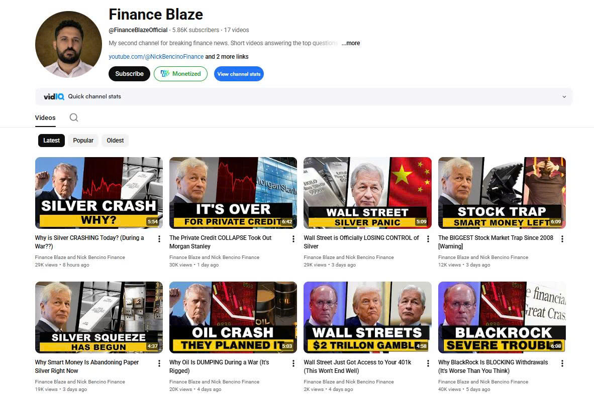Select the Oldest sort filter
The height and width of the screenshot is (396, 594).
115,141
